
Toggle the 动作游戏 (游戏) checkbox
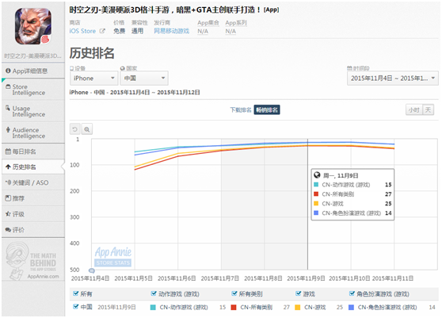point(154,293)
